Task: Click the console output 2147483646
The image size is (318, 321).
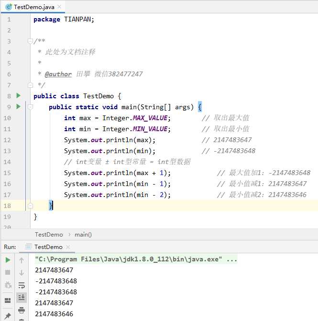Action: tap(54, 314)
